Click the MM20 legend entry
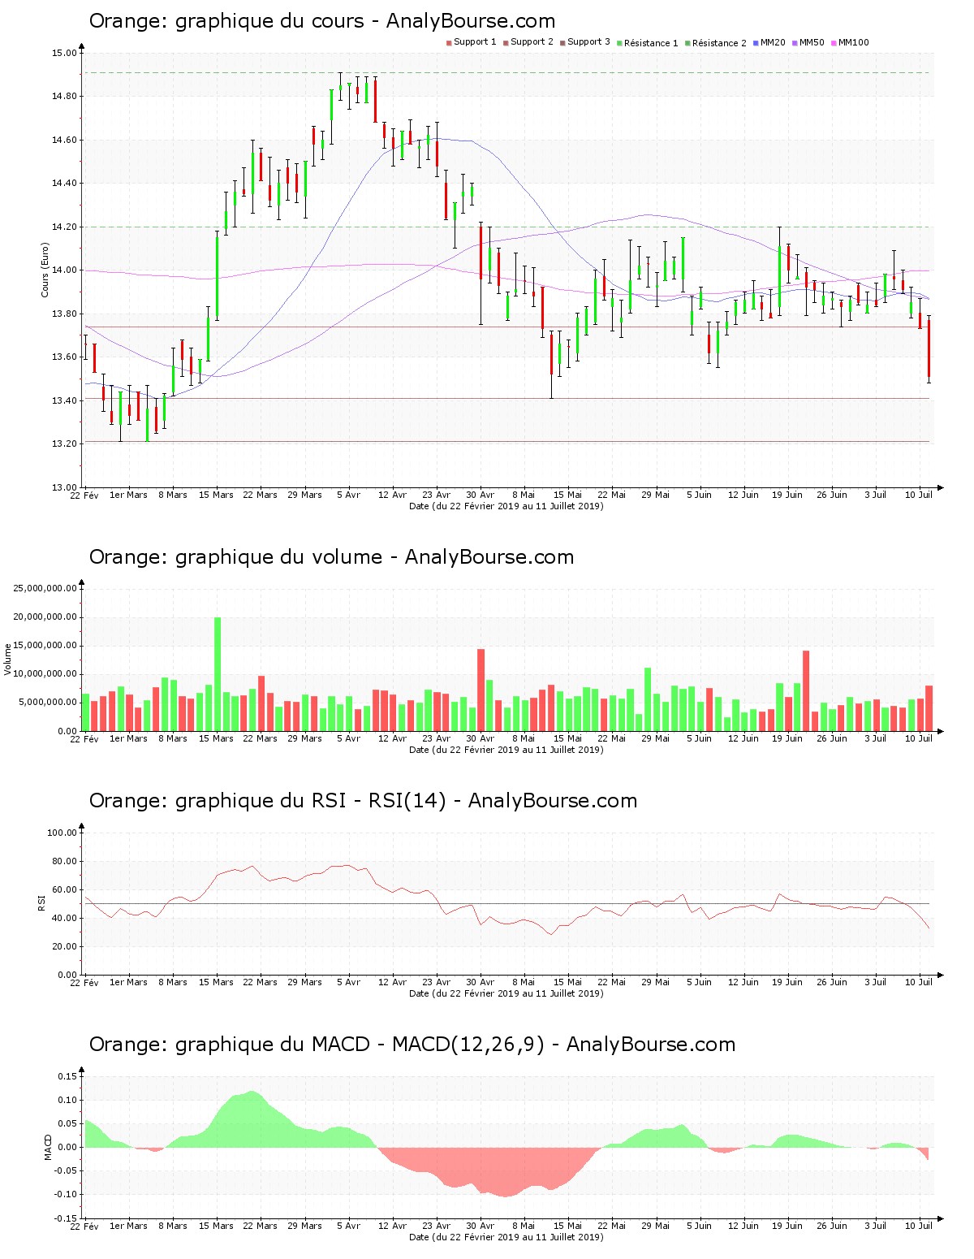 coord(769,42)
